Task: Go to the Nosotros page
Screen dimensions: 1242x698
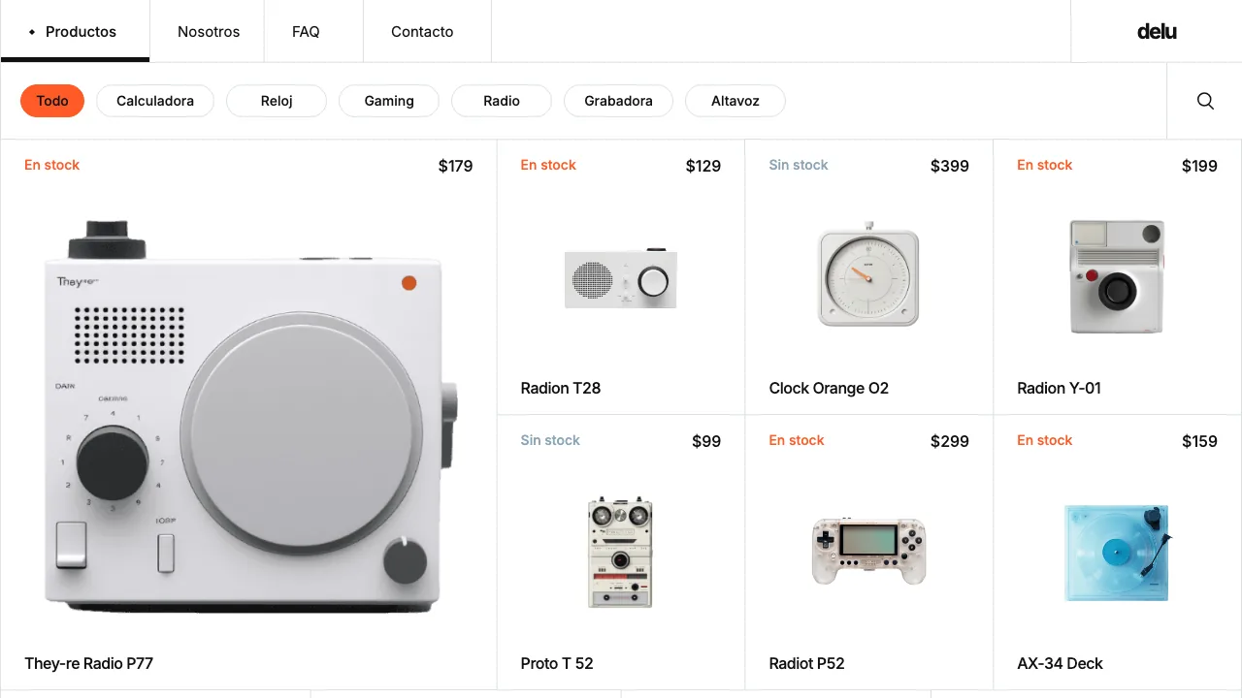Action: pyautogui.click(x=209, y=32)
